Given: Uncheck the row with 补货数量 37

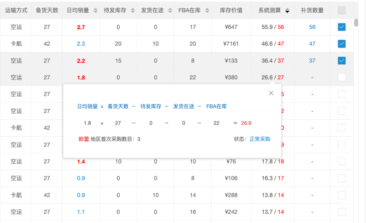Looking at the screenshot, I should click(342, 61).
